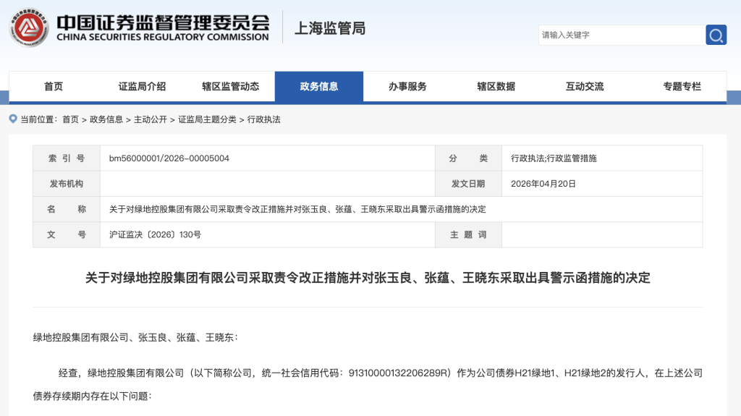Click the title cell in the 名称 row
741x416 pixels.
(x=401, y=209)
